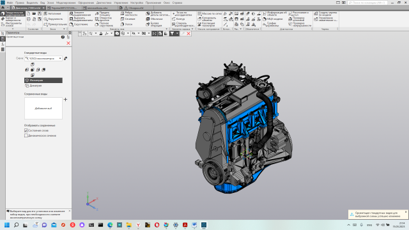The image size is (409, 230).
Task: Click the red X in view toolbar
Action: click(x=189, y=33)
